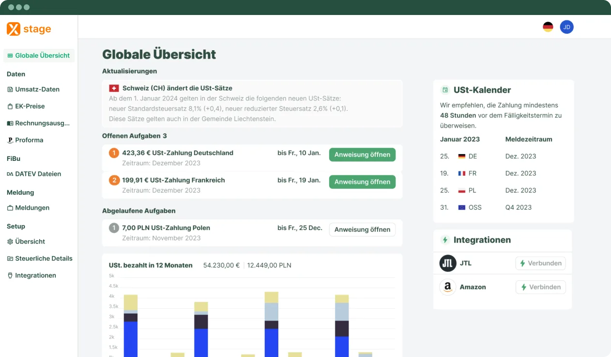Click 'Meldezeitraum' column heading
Screen dimensions: 611x357
coord(529,139)
